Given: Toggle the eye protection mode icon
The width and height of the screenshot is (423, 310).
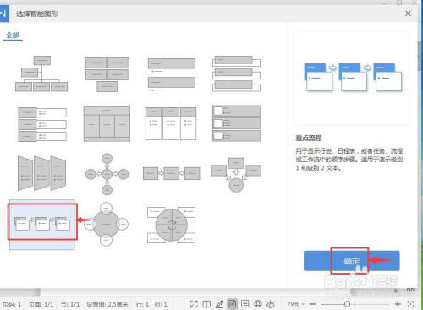Looking at the screenshot, I should coord(271,304).
